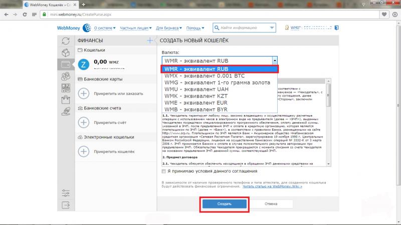Image resolution: width=401 pixels, height=225 pixels.
Task: Click the apps grid icon in browser toolbar
Action: [34, 14]
